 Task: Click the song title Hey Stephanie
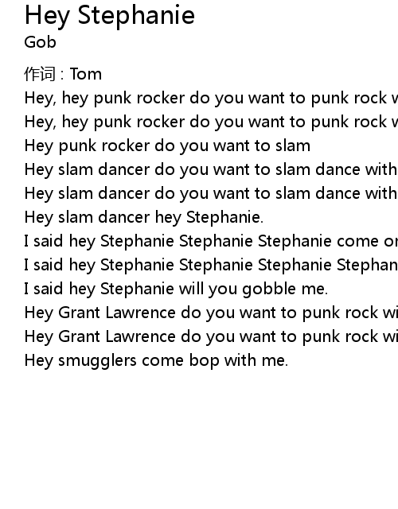[x=110, y=16]
